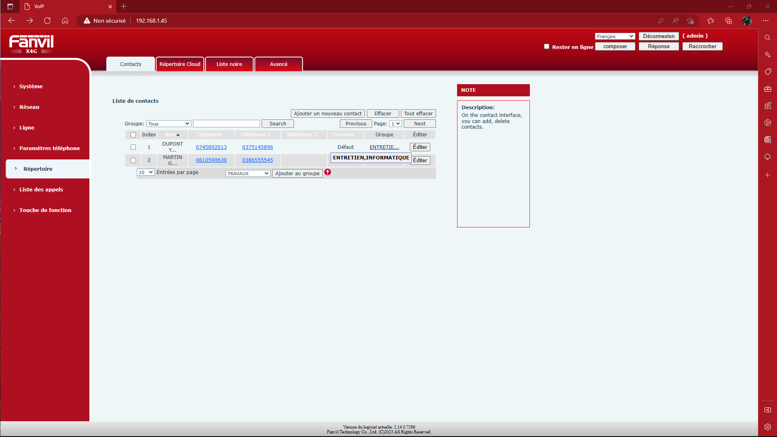Viewport: 777px width, 437px height.
Task: Switch to the Répertoire Cloud tab
Action: (x=180, y=64)
